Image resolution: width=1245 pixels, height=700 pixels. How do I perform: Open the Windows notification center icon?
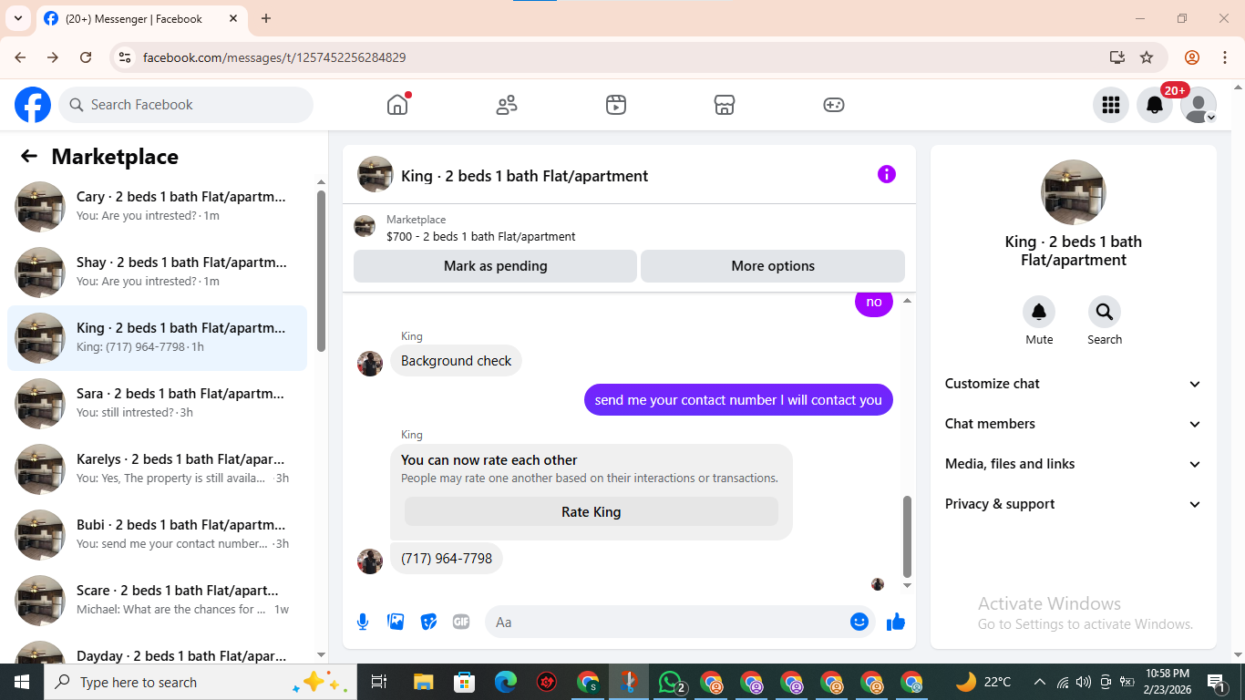click(1215, 682)
